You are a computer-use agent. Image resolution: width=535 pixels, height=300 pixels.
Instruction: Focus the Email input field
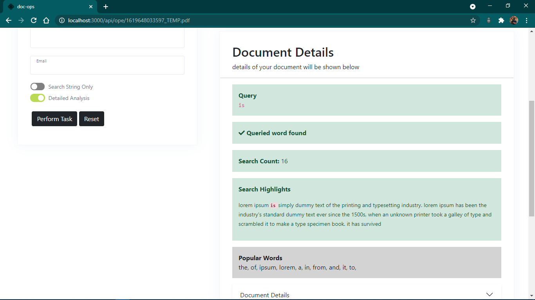pos(107,65)
